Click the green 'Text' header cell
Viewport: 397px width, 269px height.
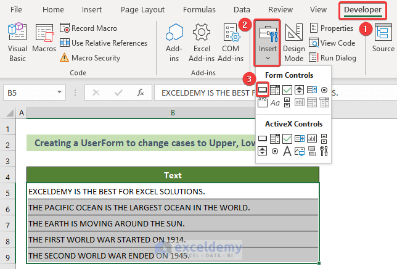[x=173, y=175]
